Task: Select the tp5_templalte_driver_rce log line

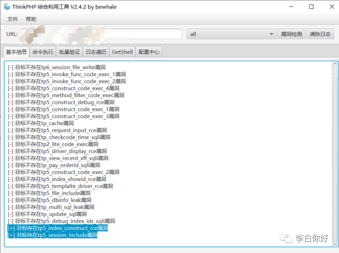Action: [60, 186]
